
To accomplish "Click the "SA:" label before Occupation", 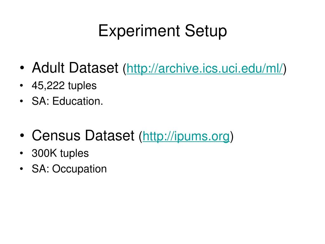I will click(40, 169).
